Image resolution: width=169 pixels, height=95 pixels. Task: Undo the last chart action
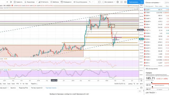(x=90, y=2)
